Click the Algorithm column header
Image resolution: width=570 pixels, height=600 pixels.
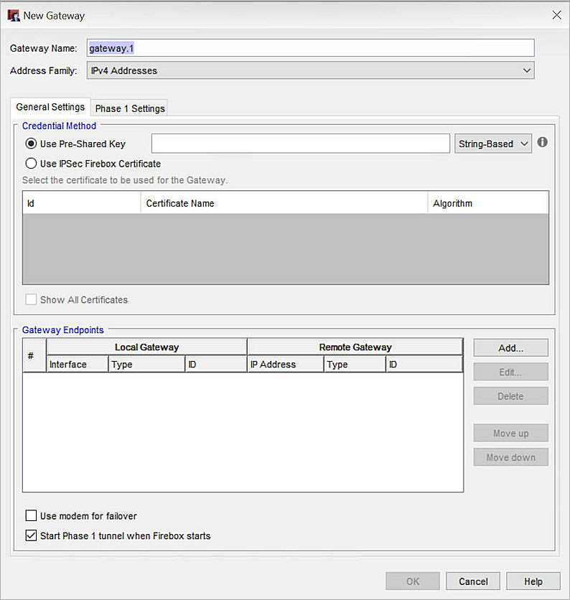point(488,203)
